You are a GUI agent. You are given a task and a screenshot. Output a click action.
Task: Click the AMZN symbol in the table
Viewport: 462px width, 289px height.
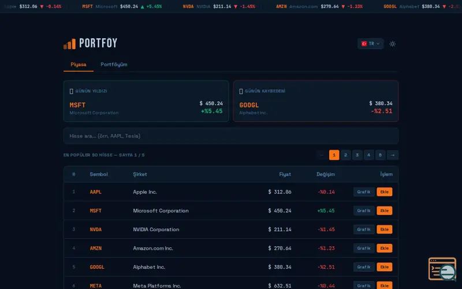pos(96,249)
